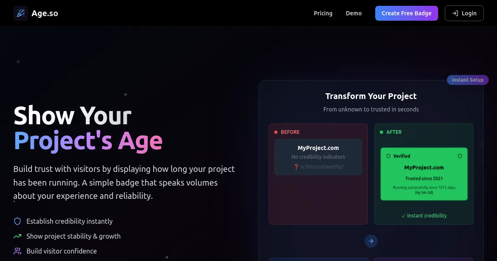Click the shield icon beside Establish credibility instantly
This screenshot has height=261, width=497.
click(x=17, y=221)
